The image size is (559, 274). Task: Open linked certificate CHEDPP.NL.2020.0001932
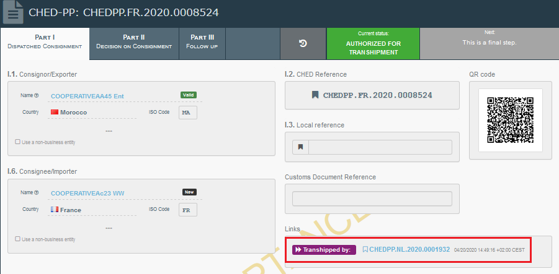[409, 249]
